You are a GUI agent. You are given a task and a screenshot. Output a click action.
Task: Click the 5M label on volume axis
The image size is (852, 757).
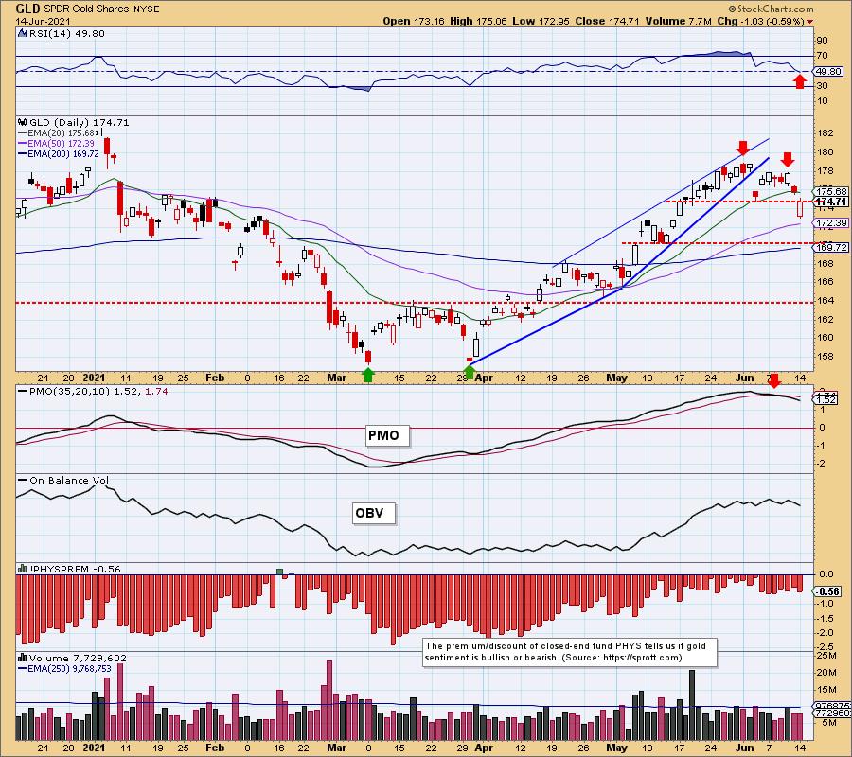click(828, 723)
